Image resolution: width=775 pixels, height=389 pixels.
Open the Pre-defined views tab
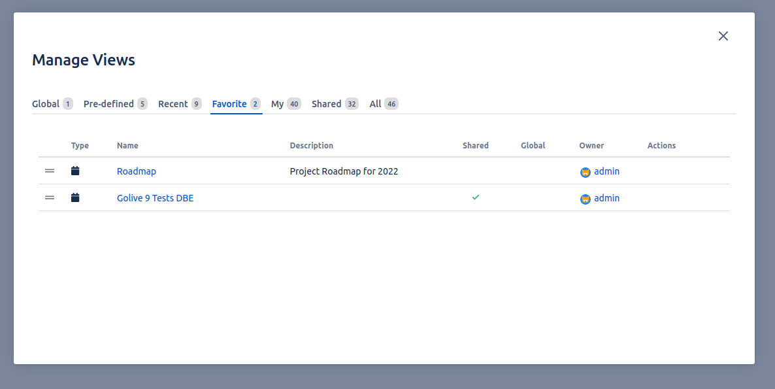(x=108, y=104)
